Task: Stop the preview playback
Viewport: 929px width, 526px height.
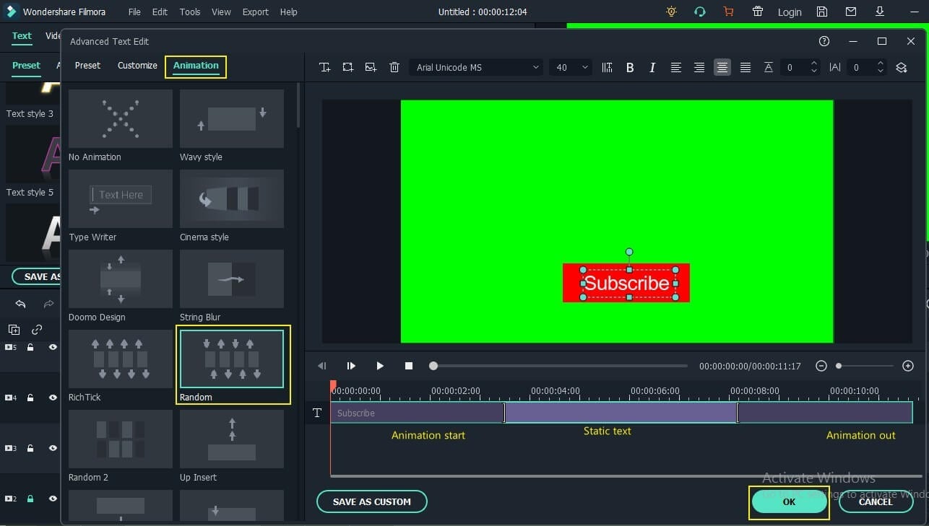Action: (409, 366)
